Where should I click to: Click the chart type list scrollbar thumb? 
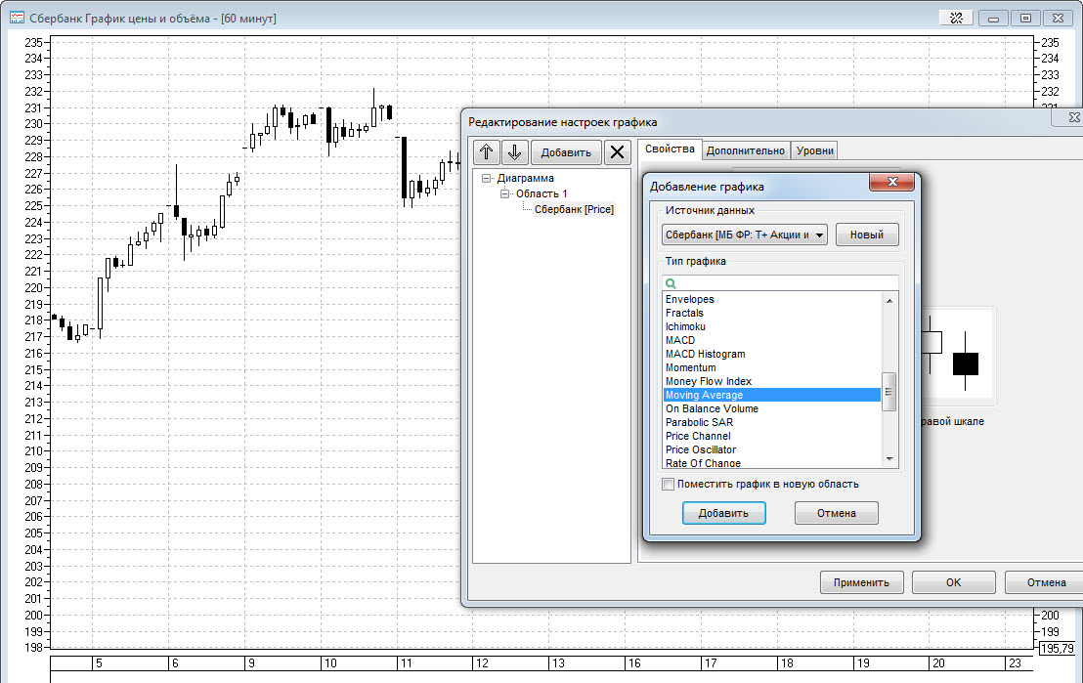tap(889, 392)
